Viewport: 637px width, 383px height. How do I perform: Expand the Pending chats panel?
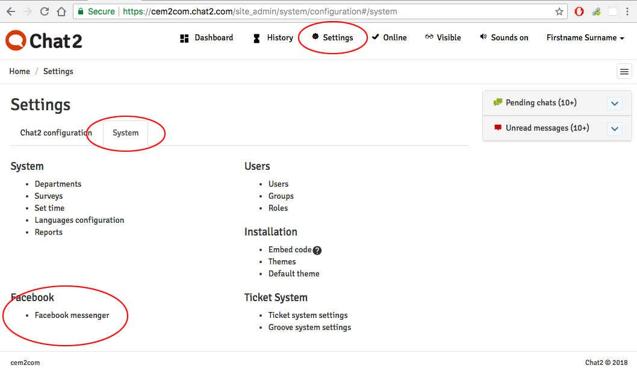(x=615, y=104)
